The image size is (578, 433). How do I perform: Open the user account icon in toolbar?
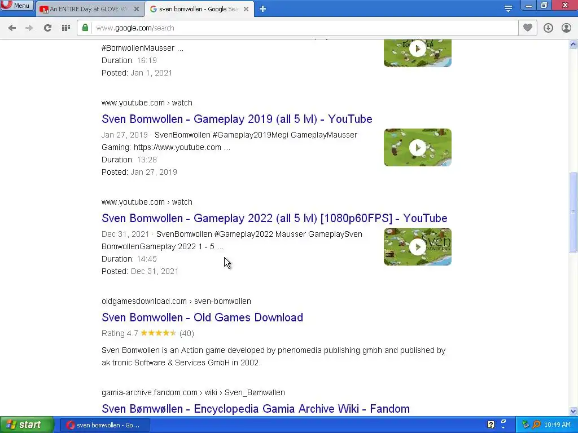[566, 28]
